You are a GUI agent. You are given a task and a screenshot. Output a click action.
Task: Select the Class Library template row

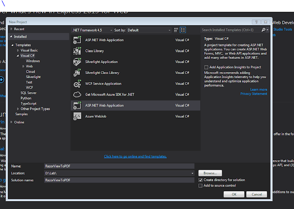pyautogui.click(x=136, y=51)
